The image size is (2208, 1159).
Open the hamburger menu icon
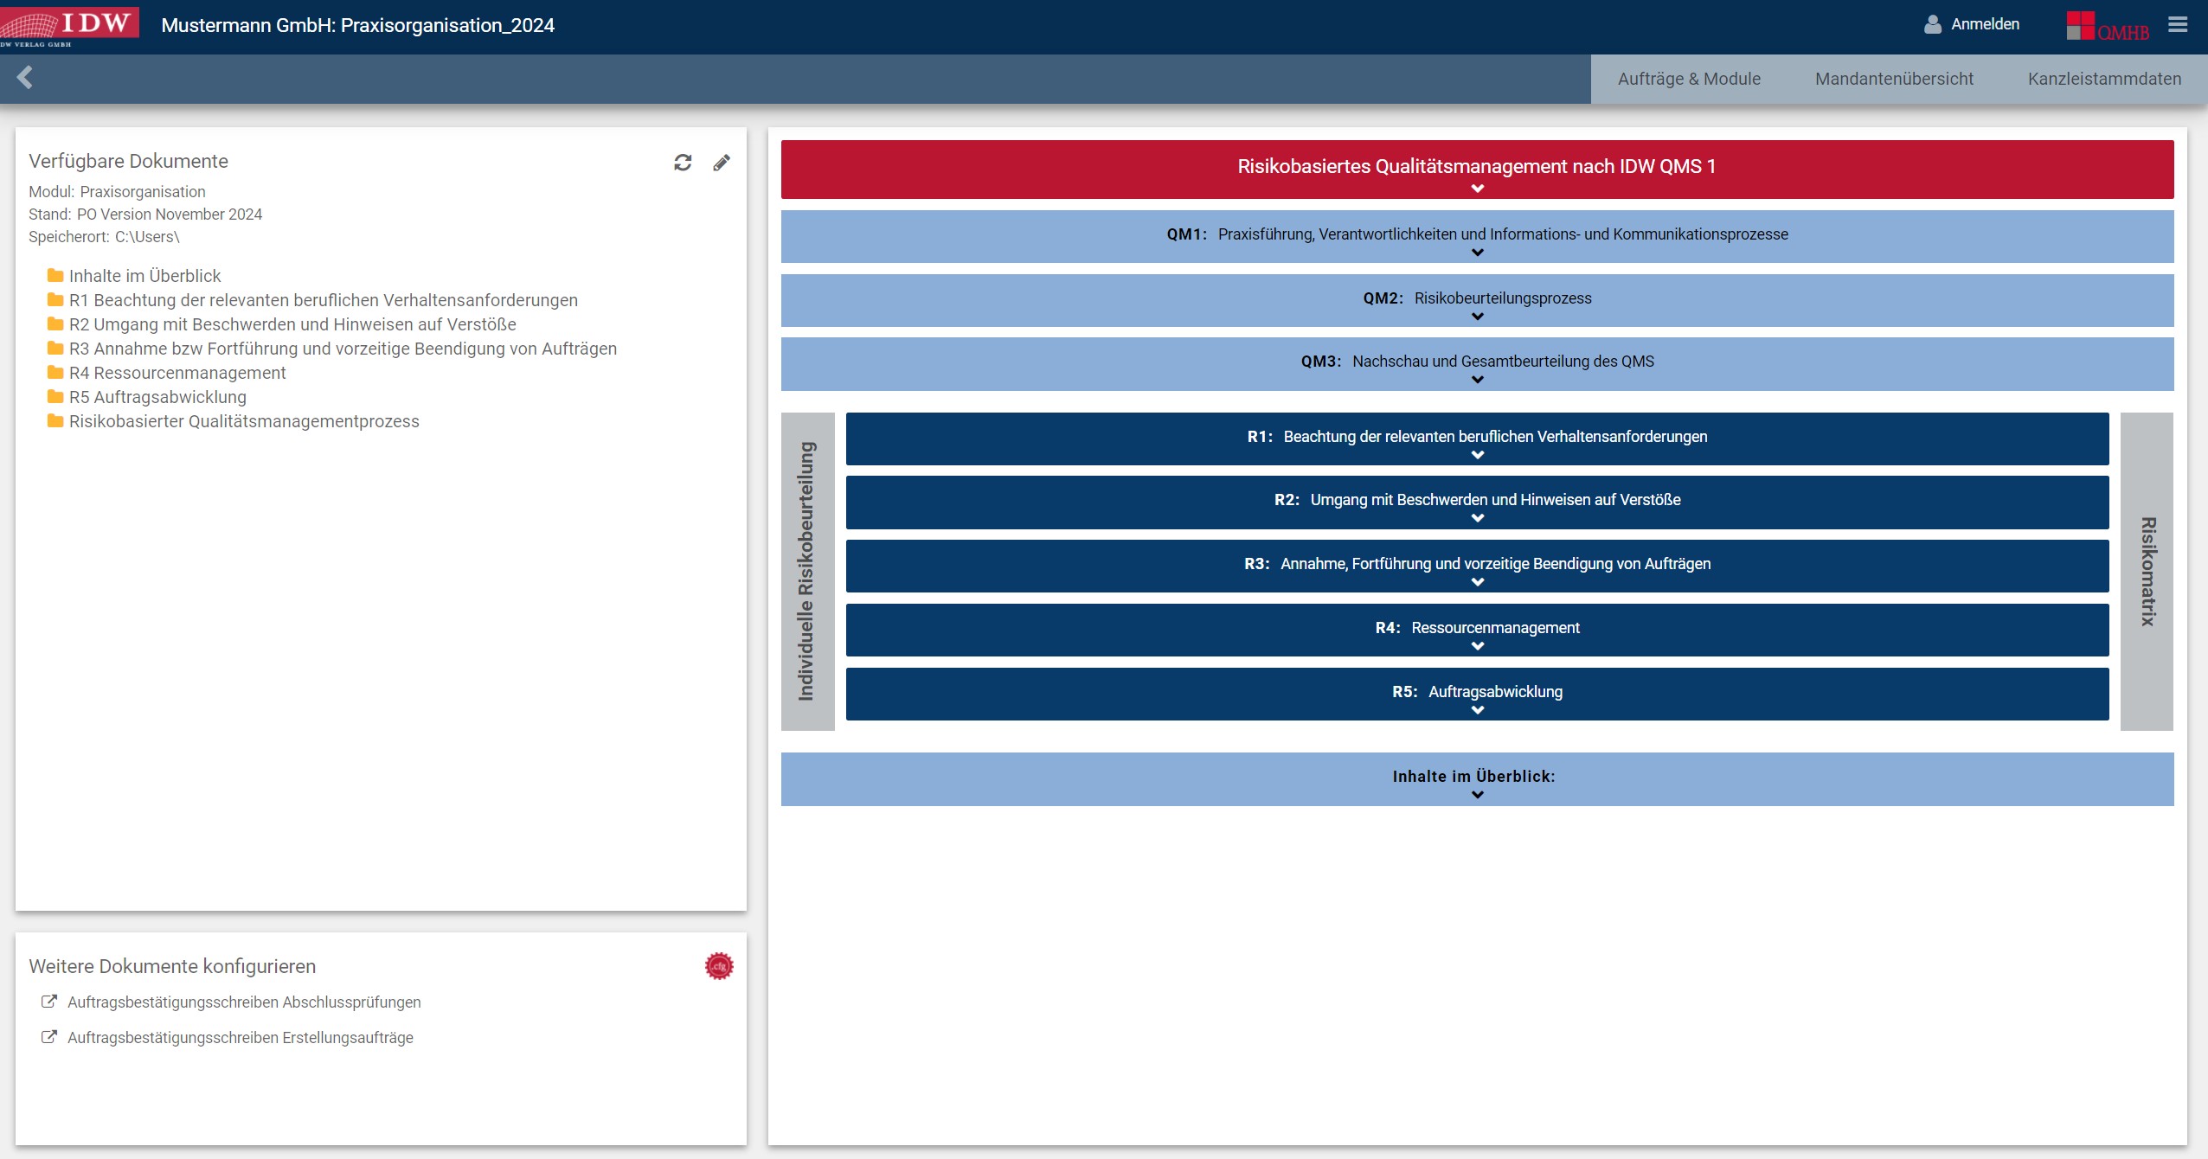tap(2178, 25)
